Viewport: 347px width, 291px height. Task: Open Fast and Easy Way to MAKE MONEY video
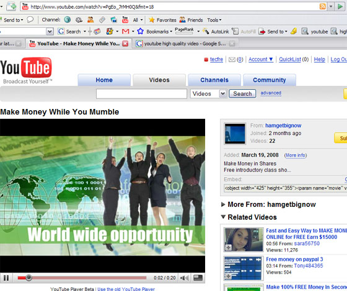pyautogui.click(x=306, y=234)
